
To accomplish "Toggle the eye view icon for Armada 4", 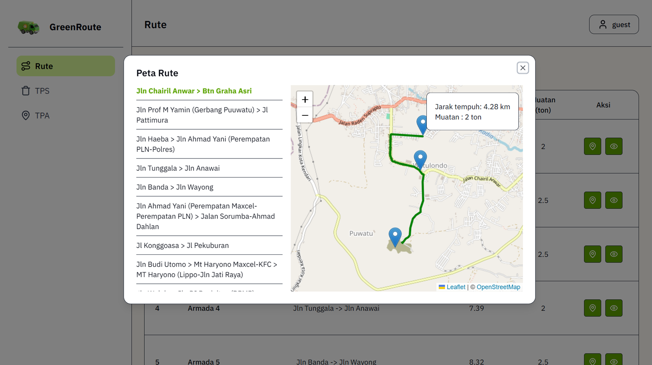I will coord(614,308).
